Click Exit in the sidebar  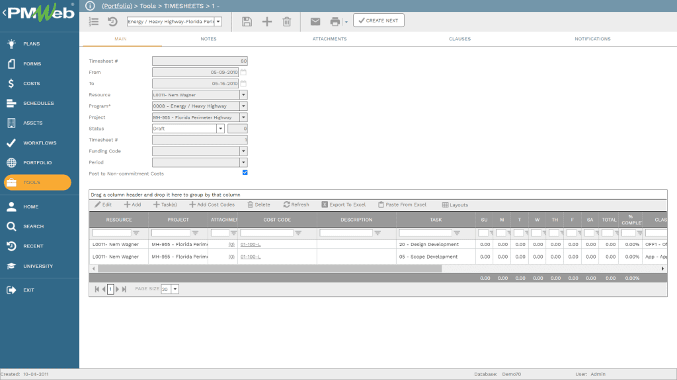28,290
